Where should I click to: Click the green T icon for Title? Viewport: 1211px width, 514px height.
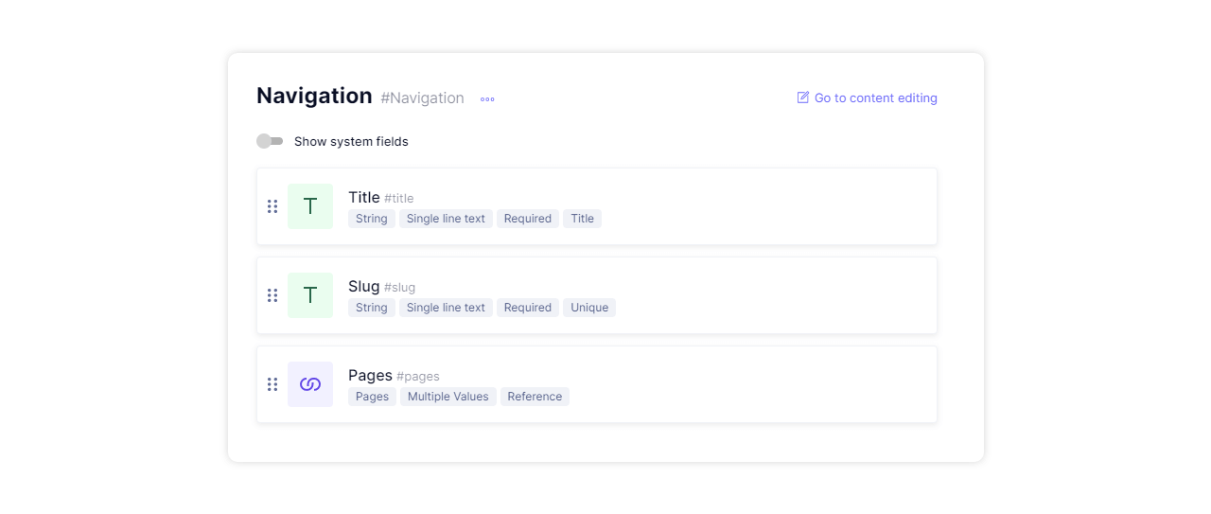point(310,206)
